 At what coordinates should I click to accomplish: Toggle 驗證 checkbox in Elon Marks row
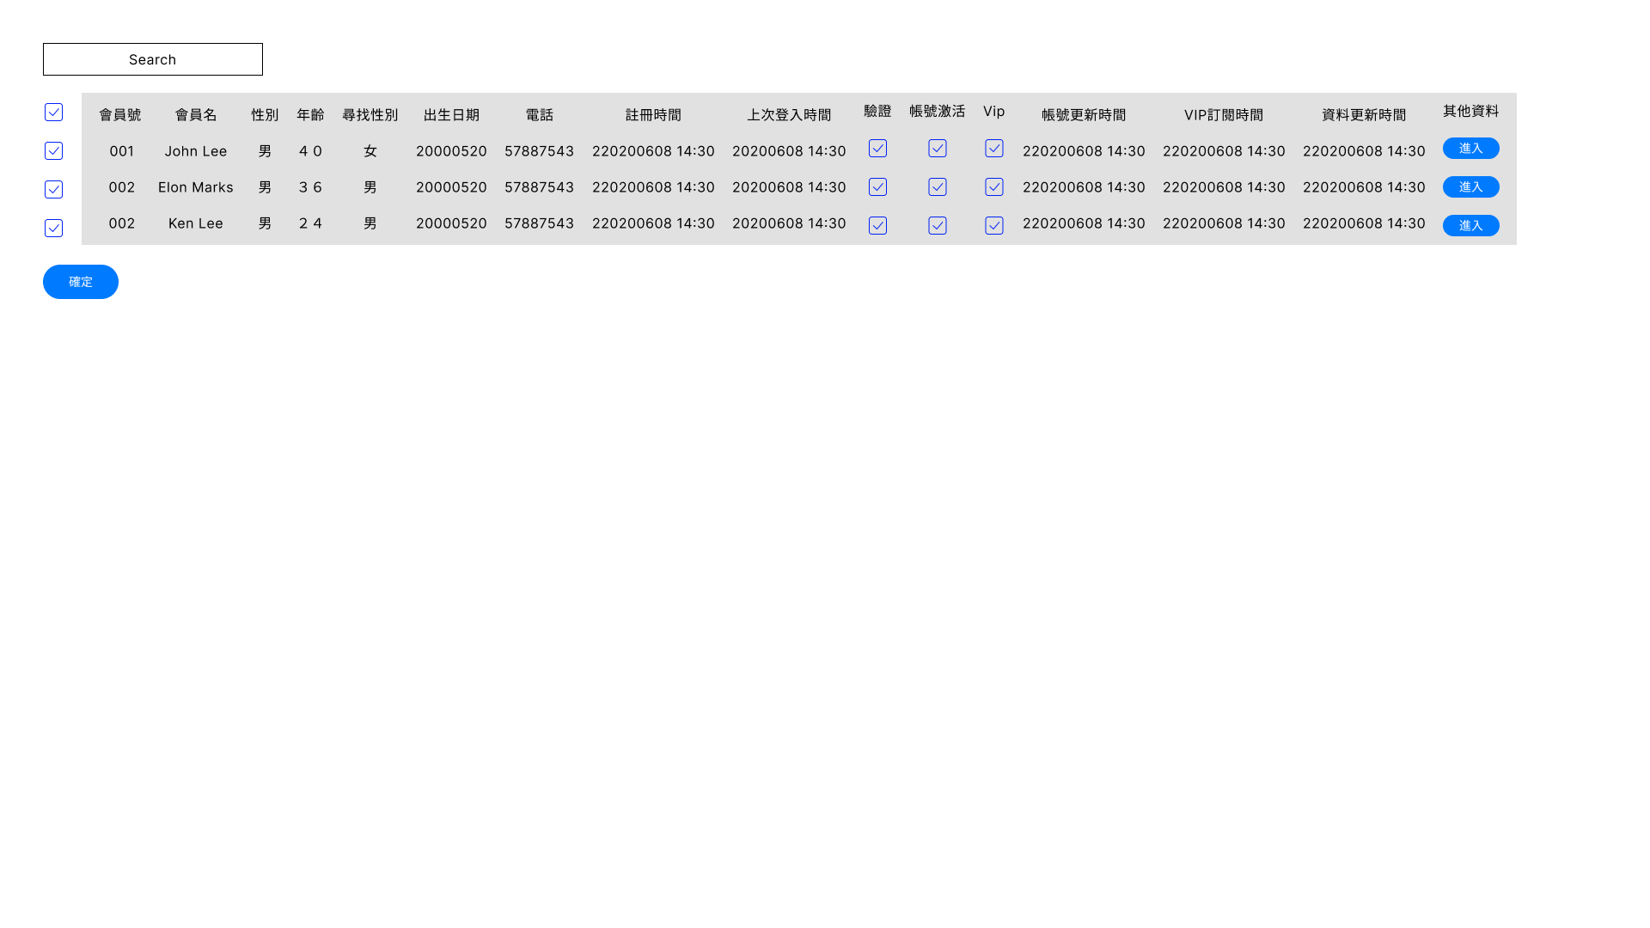pyautogui.click(x=877, y=187)
